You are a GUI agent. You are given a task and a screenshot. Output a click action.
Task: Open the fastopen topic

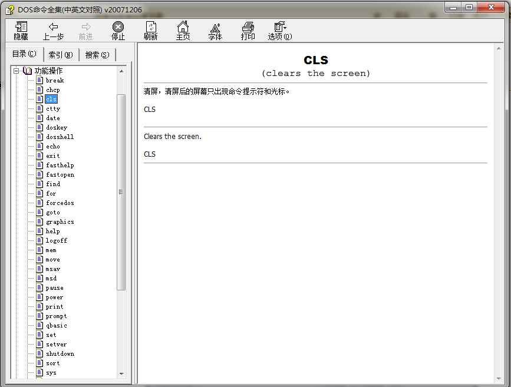tap(60, 174)
